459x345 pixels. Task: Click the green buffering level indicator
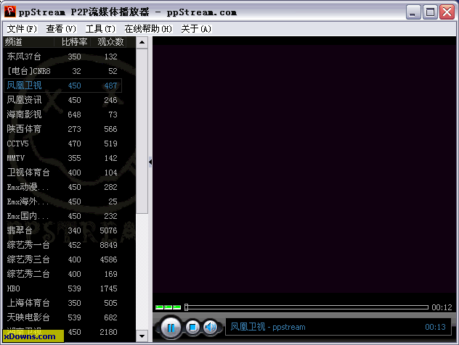168,307
